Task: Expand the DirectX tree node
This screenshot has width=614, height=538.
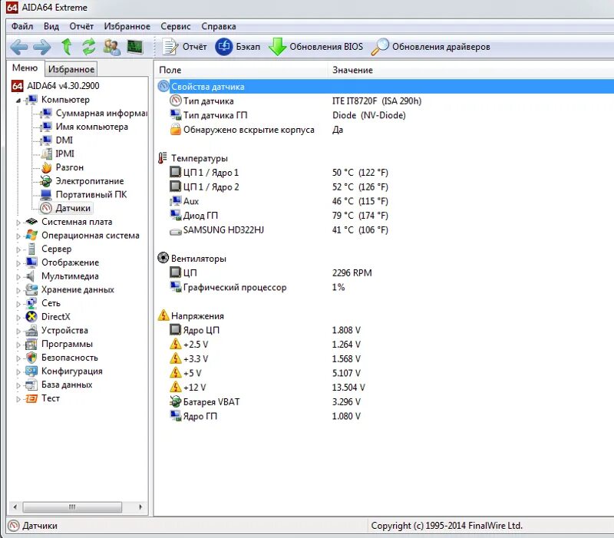Action: 18,318
